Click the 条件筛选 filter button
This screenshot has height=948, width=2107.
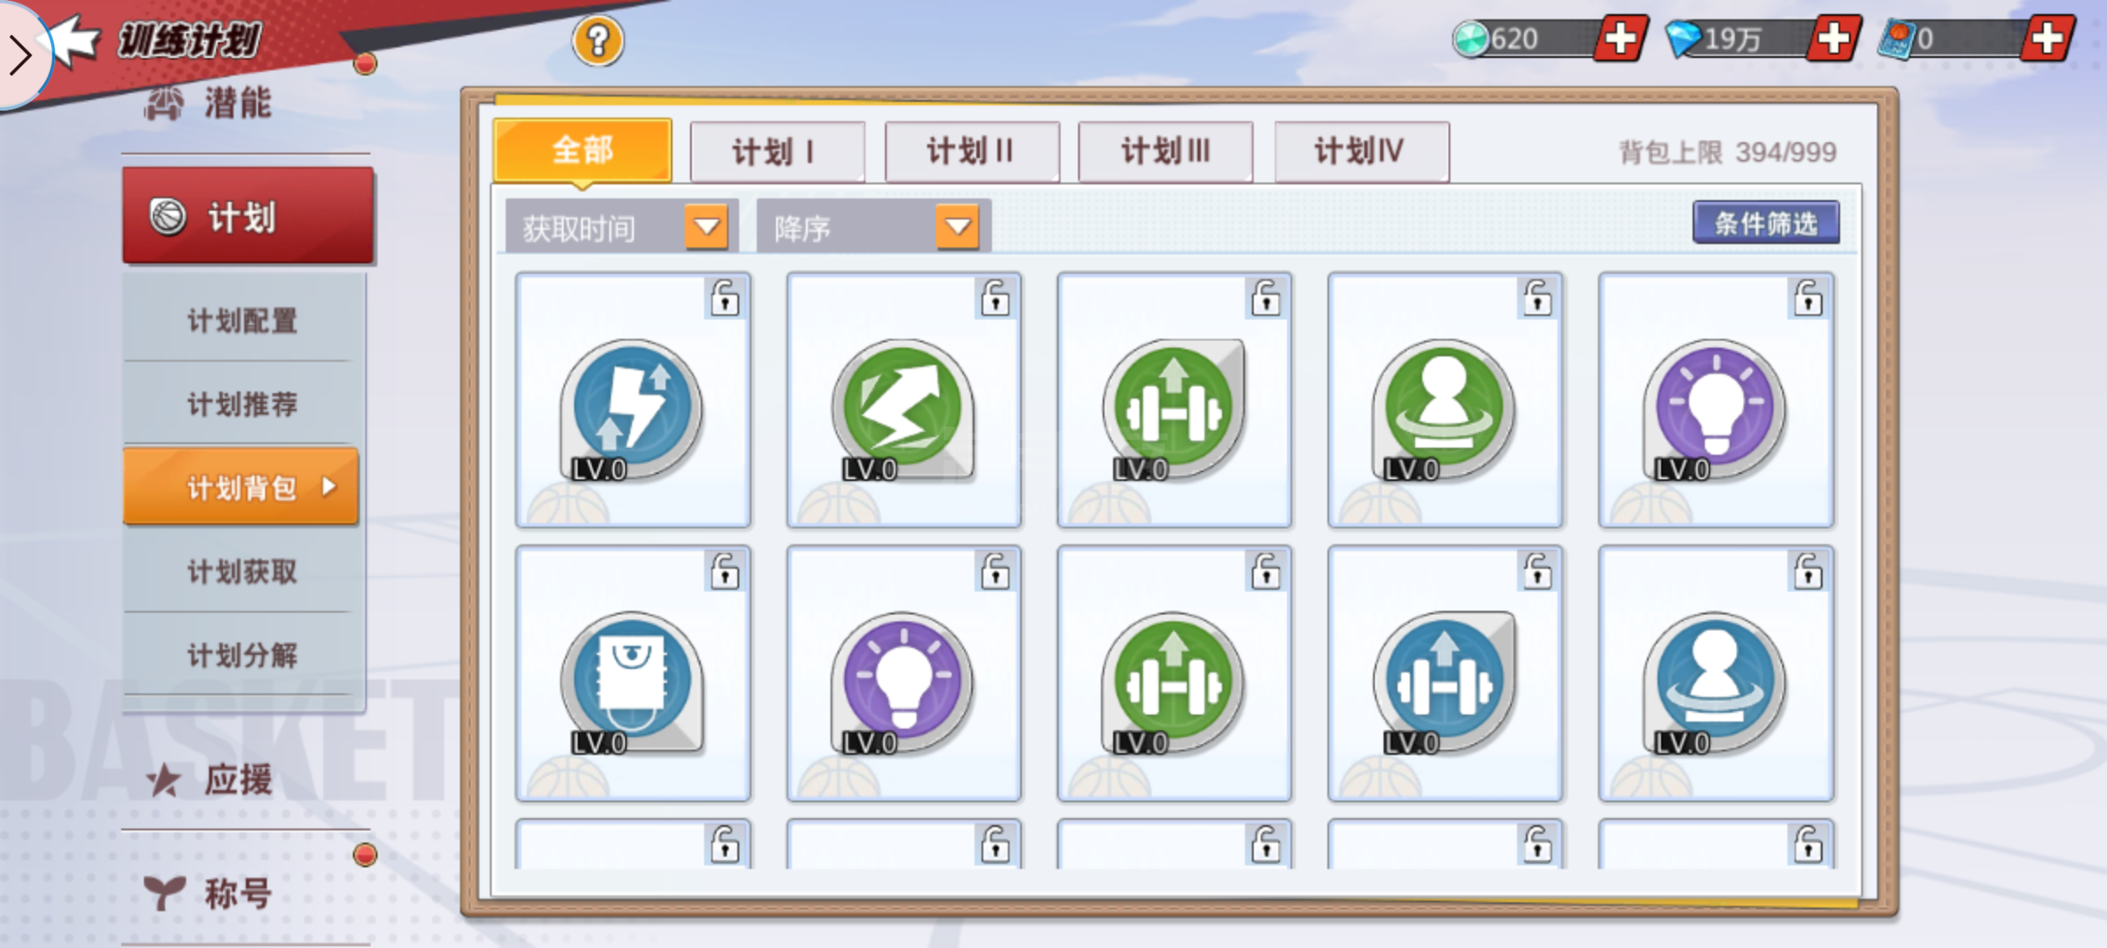coord(1765,223)
